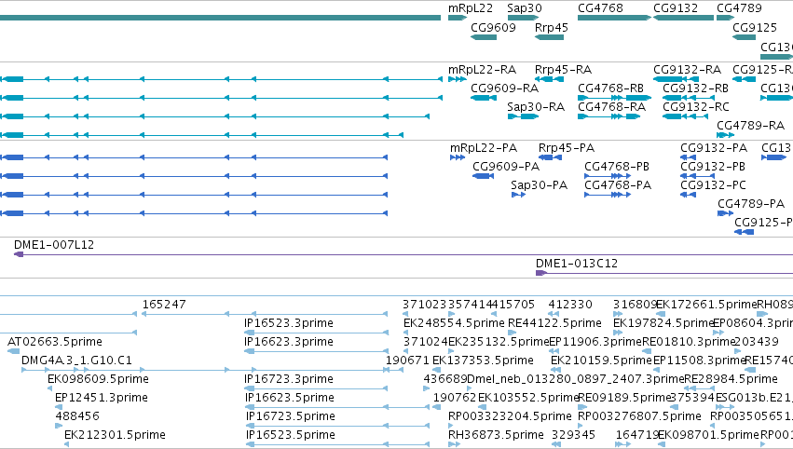Click protein label CG4768-PA
The height and width of the screenshot is (449, 793).
click(x=618, y=185)
